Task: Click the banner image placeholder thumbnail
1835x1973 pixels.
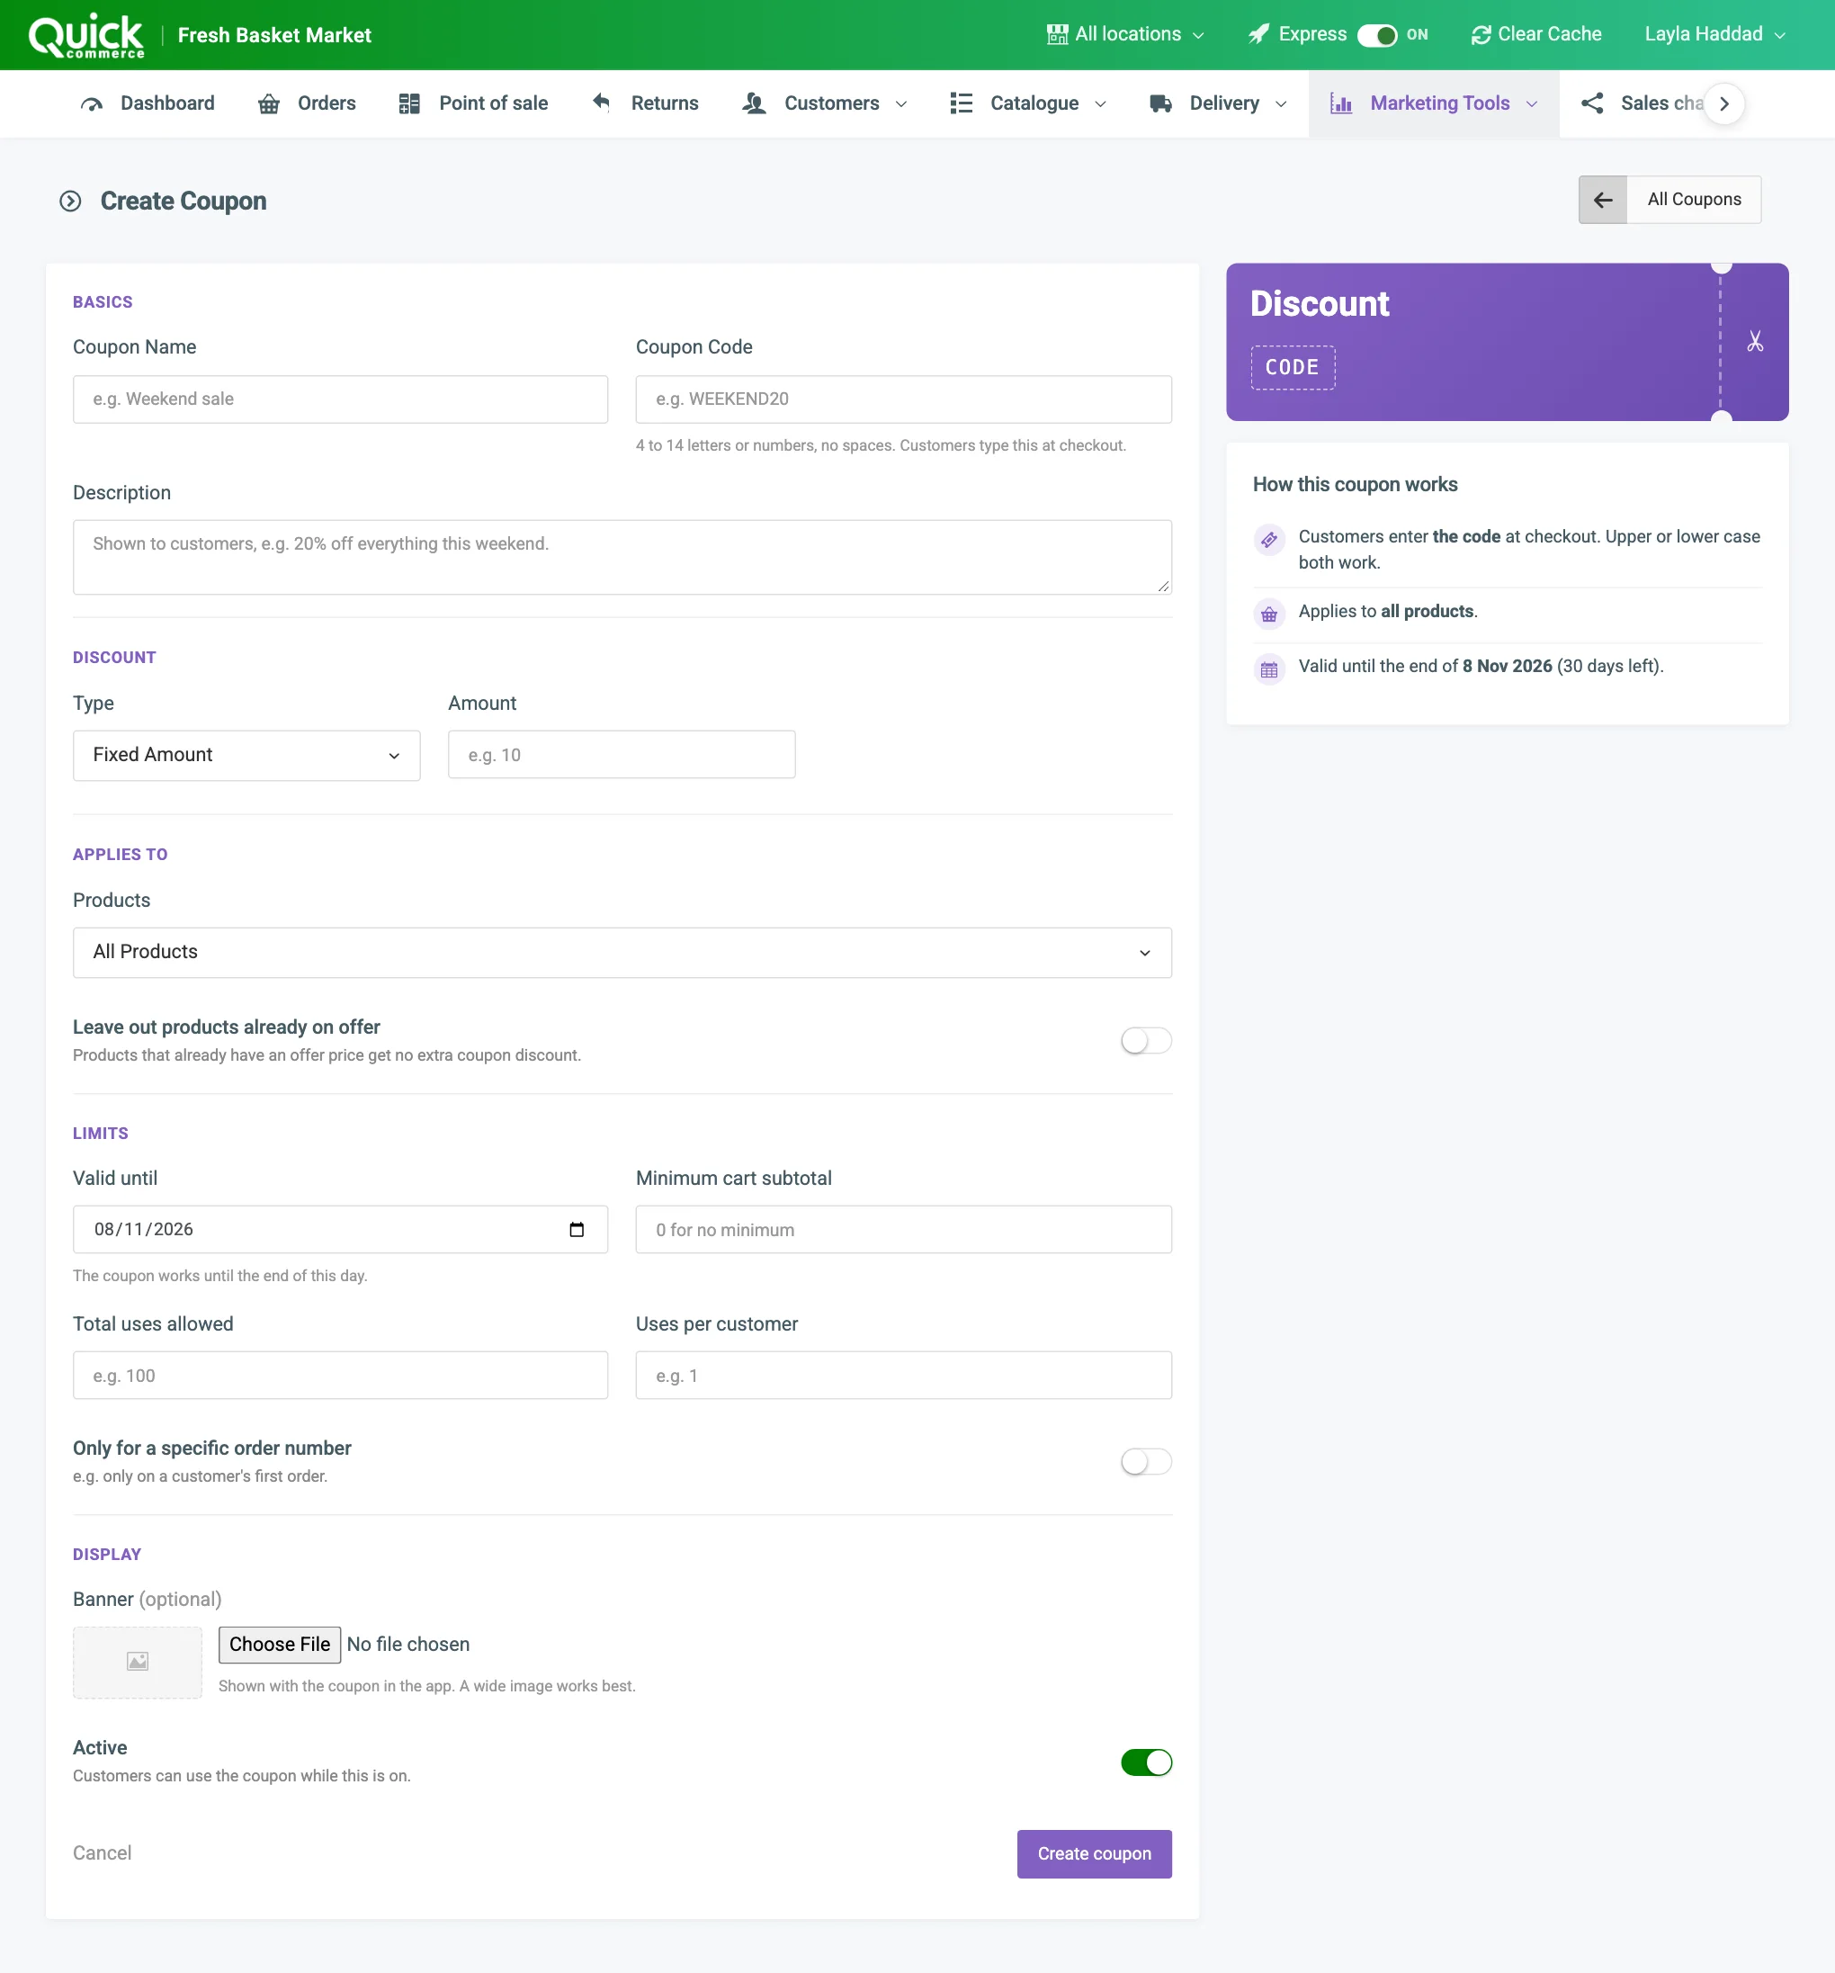Action: coord(137,1663)
